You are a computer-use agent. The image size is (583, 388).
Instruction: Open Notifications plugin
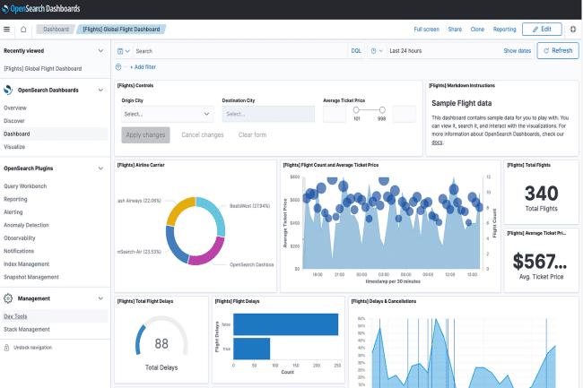[19, 251]
